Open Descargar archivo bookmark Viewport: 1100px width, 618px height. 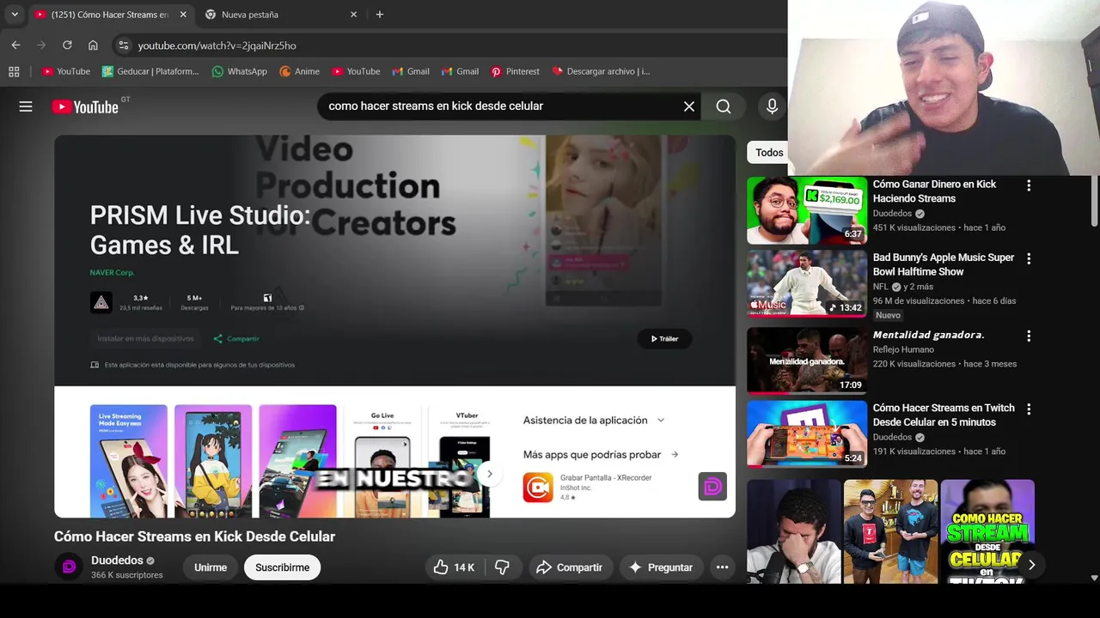point(601,71)
